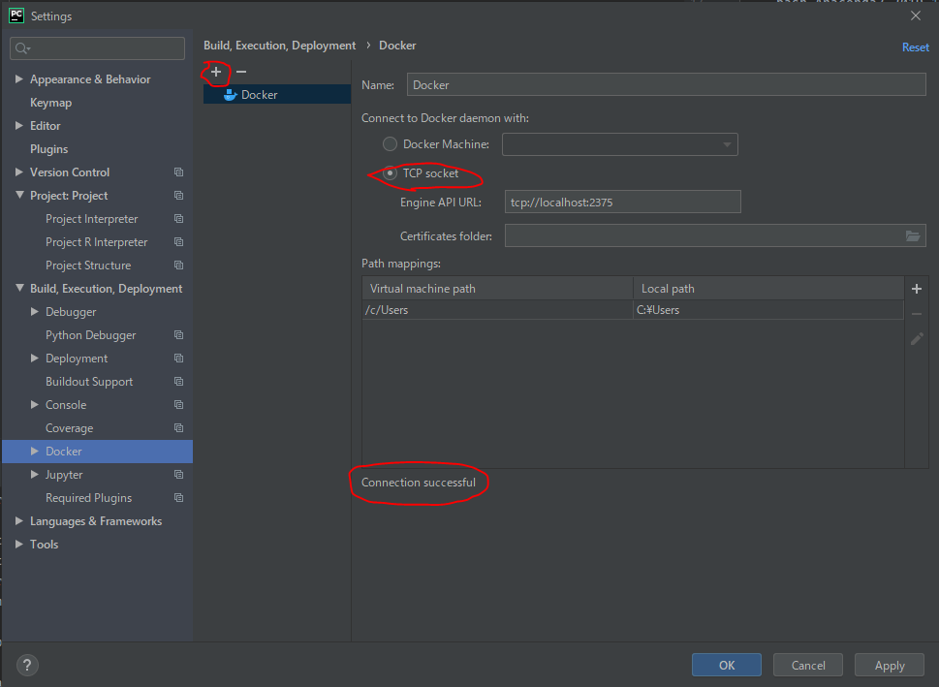This screenshot has width=939, height=687.
Task: Click project-level icon beside Deployment
Action: (178, 359)
